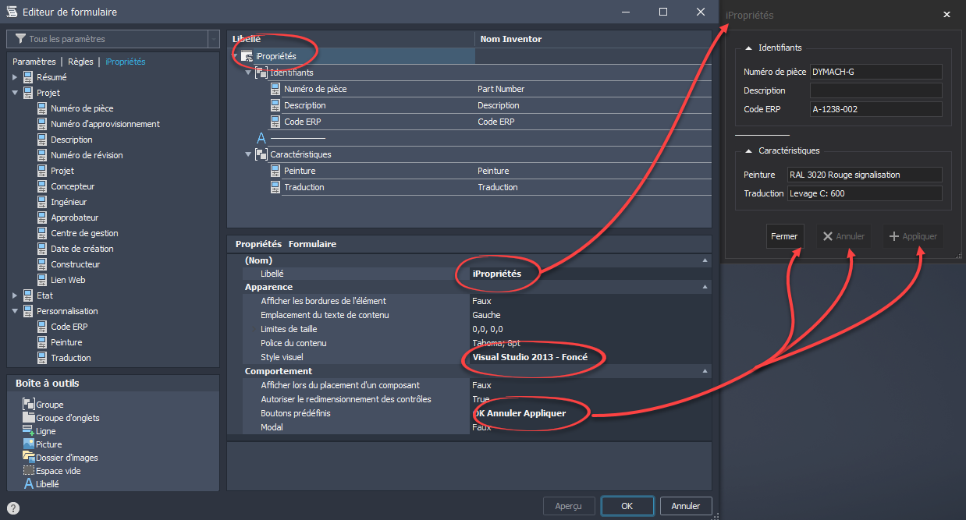The image size is (966, 520).
Task: Select the Groupe d'onglets tool
Action: (x=67, y=418)
